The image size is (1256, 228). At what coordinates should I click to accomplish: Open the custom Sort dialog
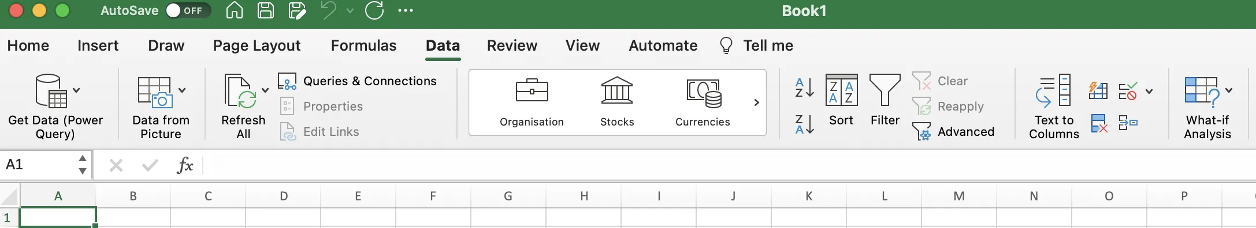point(841,100)
